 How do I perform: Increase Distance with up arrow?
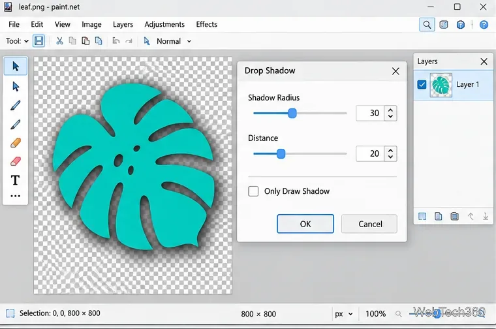(391, 151)
